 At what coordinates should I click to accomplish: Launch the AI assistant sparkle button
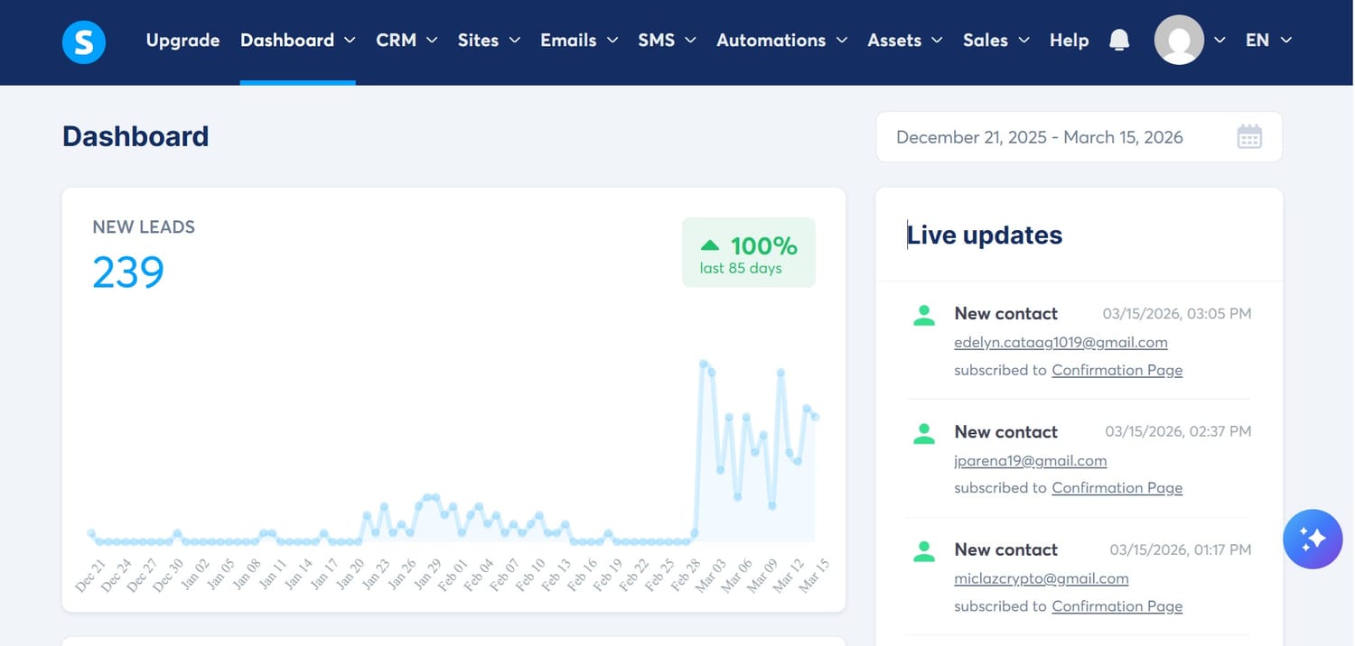1312,540
